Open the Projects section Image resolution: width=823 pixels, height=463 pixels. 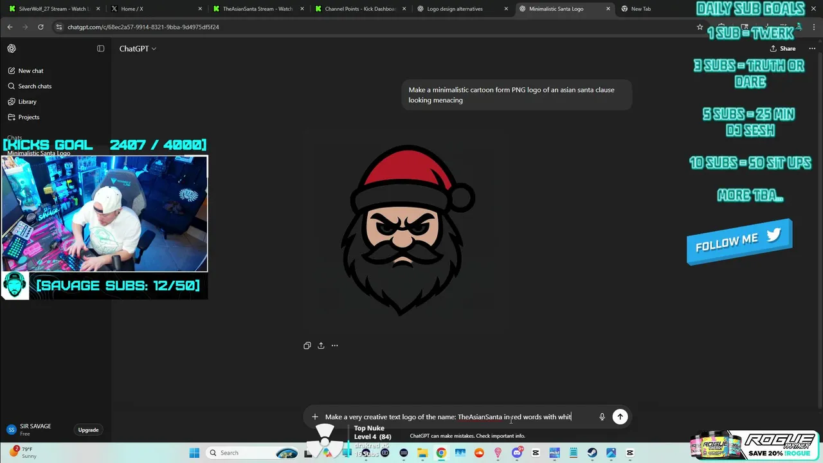(x=24, y=117)
